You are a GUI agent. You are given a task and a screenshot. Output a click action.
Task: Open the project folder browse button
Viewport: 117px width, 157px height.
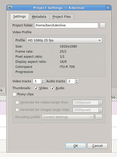[x=103, y=25]
